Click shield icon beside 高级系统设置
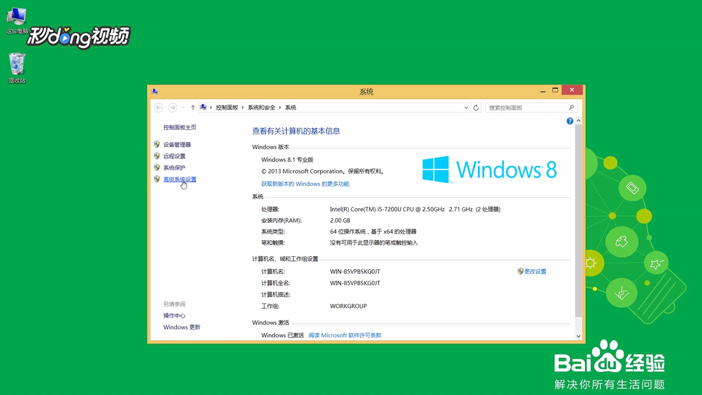Viewport: 702px width, 395px height. [x=157, y=179]
